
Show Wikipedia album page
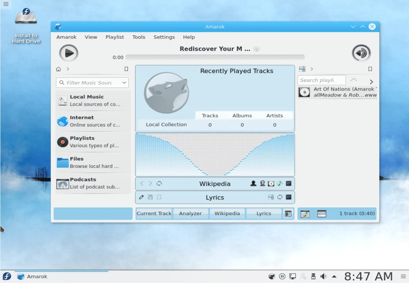pyautogui.click(x=271, y=184)
